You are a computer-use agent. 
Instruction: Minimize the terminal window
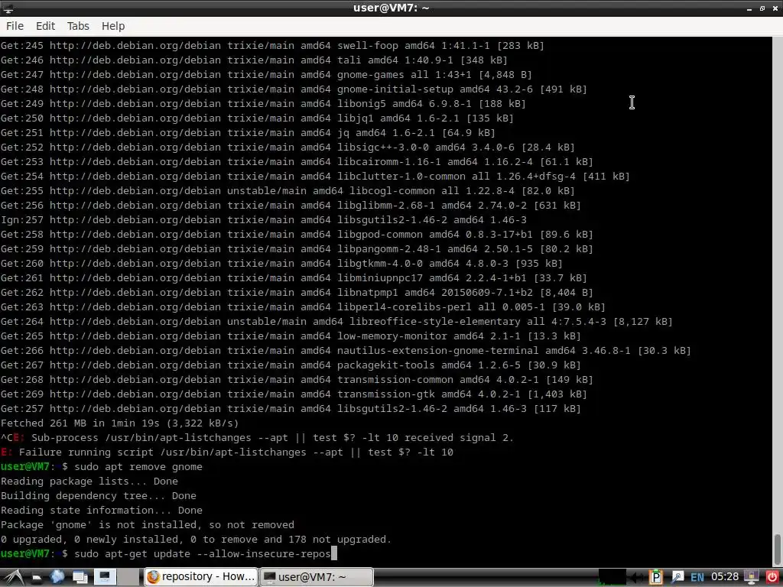tap(749, 9)
